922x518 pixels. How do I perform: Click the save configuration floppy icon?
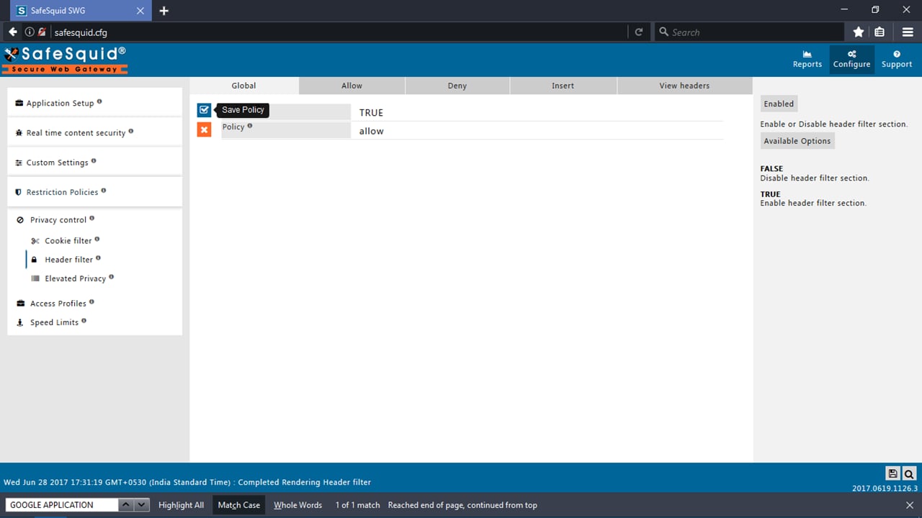click(x=892, y=473)
